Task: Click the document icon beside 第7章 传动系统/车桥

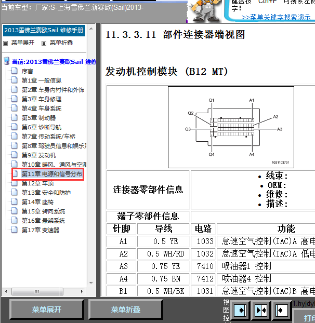Action: point(15,136)
